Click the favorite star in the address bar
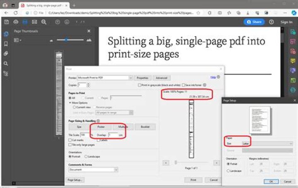Screen dimensions: 298x188 [198, 13]
